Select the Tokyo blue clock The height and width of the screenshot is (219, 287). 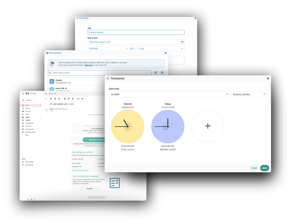coord(168,127)
